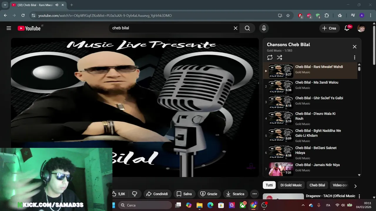Expand chip filters with right chevron
Viewport: 376px width, 211px height.
point(355,186)
